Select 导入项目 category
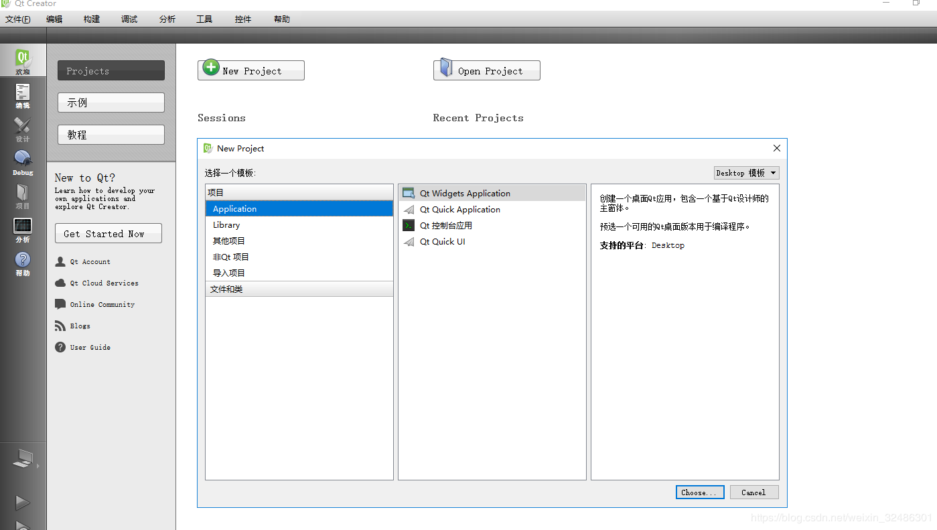This screenshot has height=530, width=937. pos(299,273)
